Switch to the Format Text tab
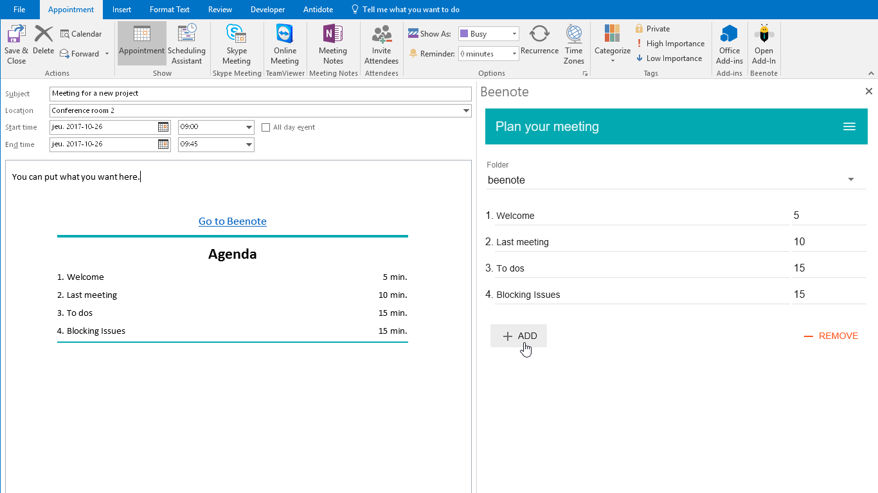The height and width of the screenshot is (493, 878). coord(170,10)
